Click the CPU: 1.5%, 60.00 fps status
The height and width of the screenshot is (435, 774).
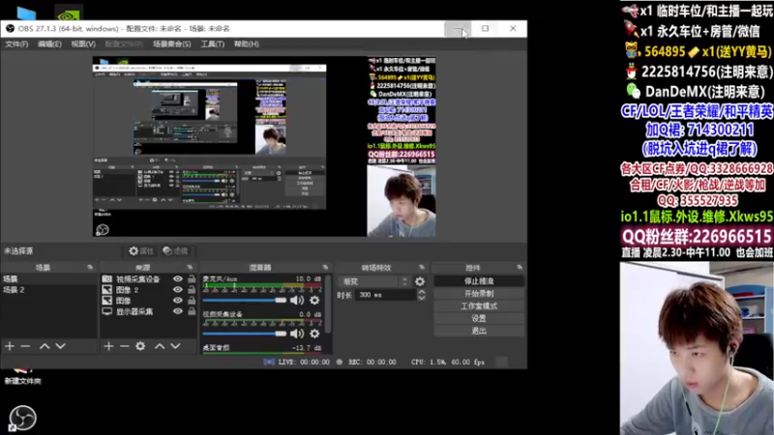(448, 362)
